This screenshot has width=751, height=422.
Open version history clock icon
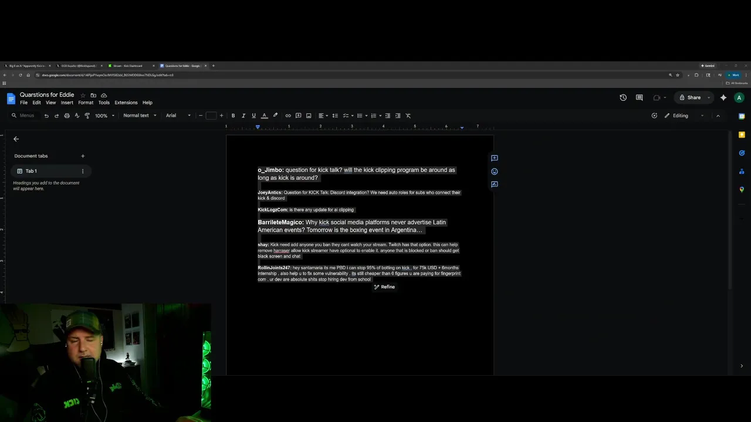pos(623,98)
